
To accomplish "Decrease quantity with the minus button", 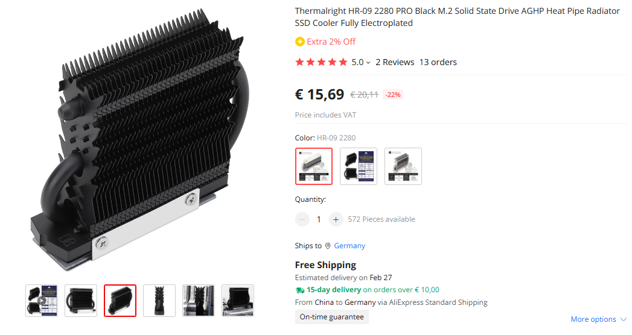I will point(302,219).
